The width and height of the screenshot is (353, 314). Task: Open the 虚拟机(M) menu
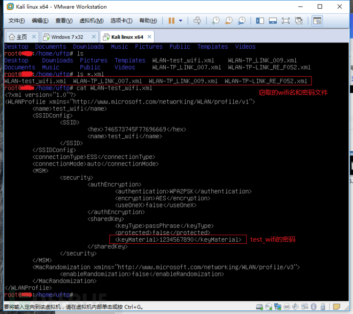tap(92, 20)
